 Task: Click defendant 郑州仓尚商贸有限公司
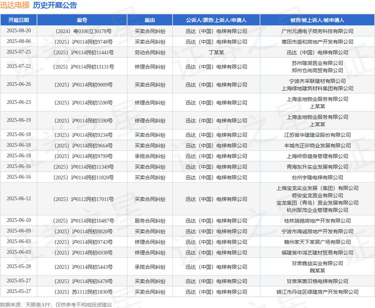pos(318,70)
